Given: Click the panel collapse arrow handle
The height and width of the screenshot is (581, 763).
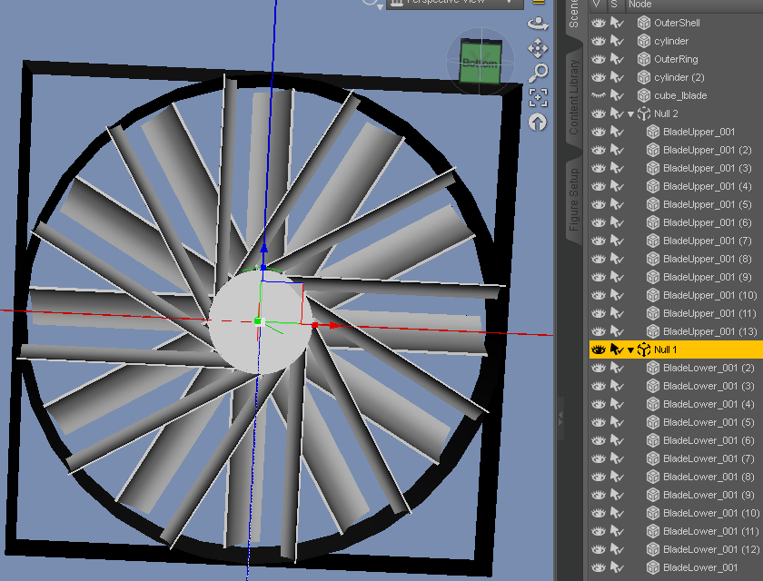Looking at the screenshot, I should pos(560,419).
